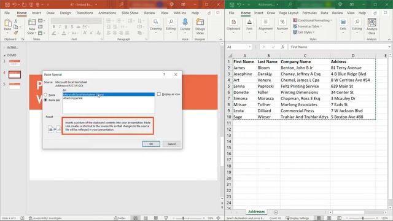Click Cancel in Paste Special dialog
The height and width of the screenshot is (221, 393).
[x=171, y=144]
